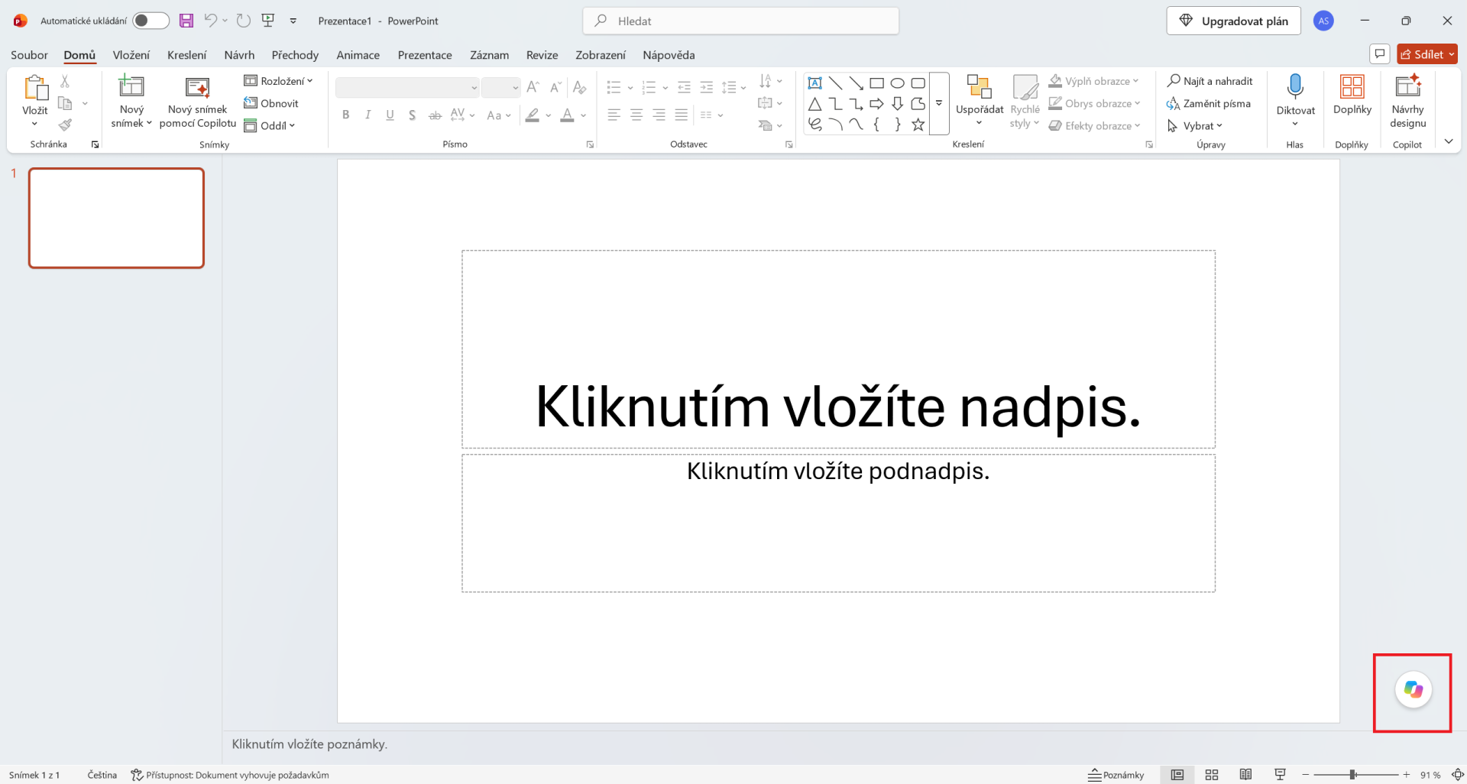Click Obnovit reset button
The height and width of the screenshot is (784, 1467).
pos(271,103)
